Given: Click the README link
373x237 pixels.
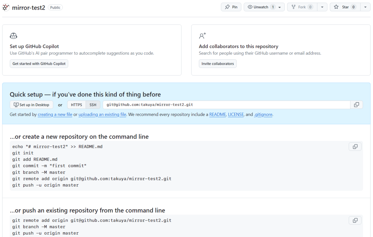Looking at the screenshot, I should [218, 115].
